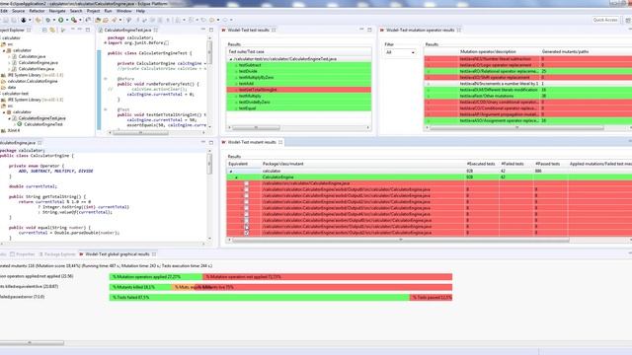This screenshot has width=632, height=355.
Task: Close the Wodel-Test global graphical results view
Action: tap(154, 254)
